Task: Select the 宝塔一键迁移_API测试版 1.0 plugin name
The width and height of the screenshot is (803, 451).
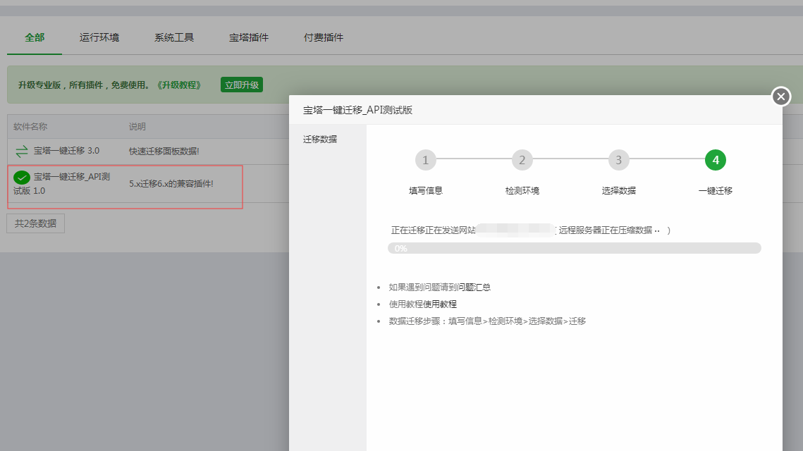Action: (62, 183)
